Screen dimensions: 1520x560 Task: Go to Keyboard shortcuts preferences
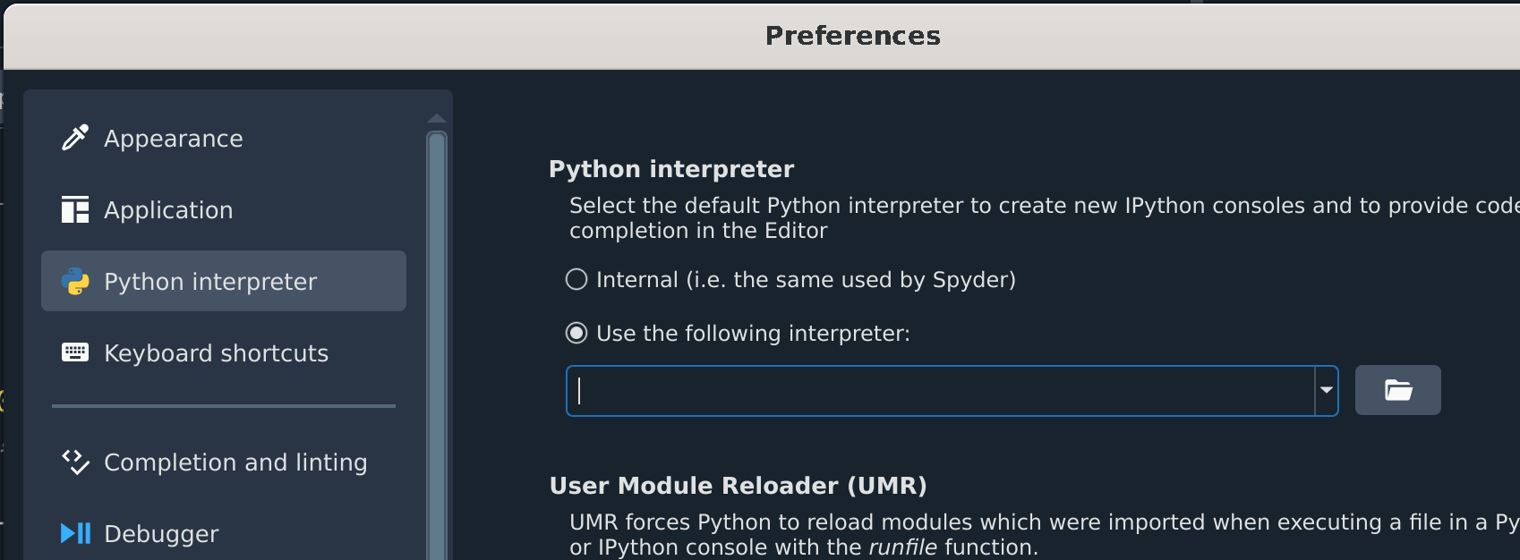click(x=216, y=353)
